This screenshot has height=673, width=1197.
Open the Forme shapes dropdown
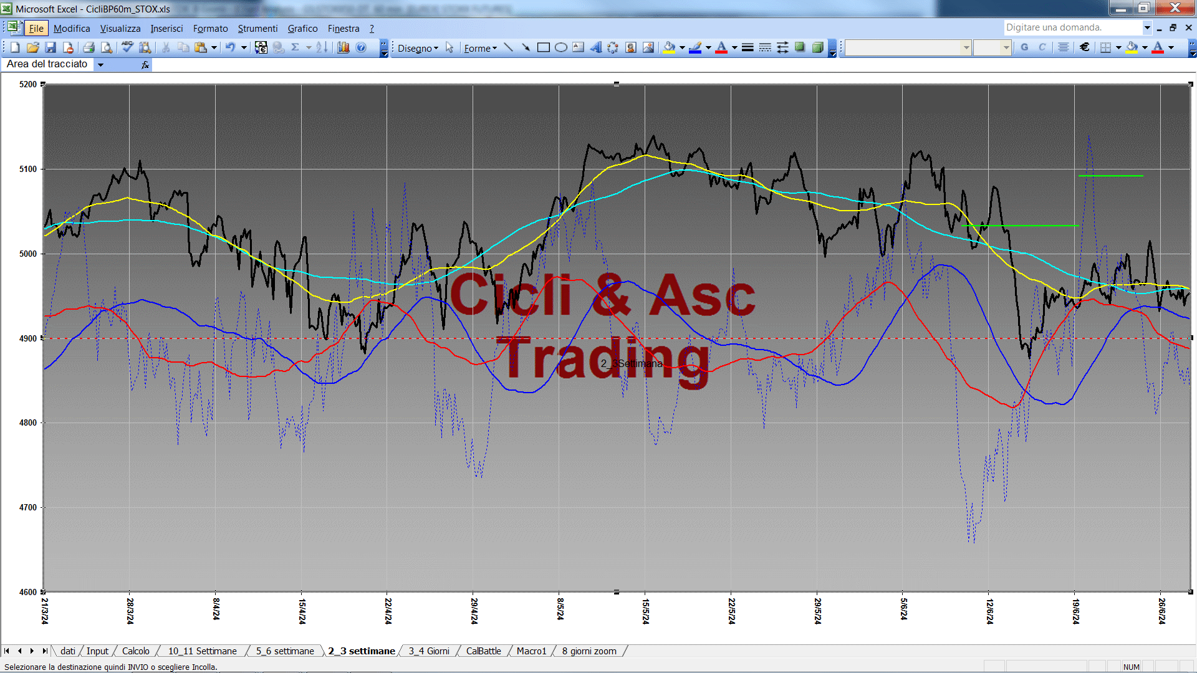(480, 48)
